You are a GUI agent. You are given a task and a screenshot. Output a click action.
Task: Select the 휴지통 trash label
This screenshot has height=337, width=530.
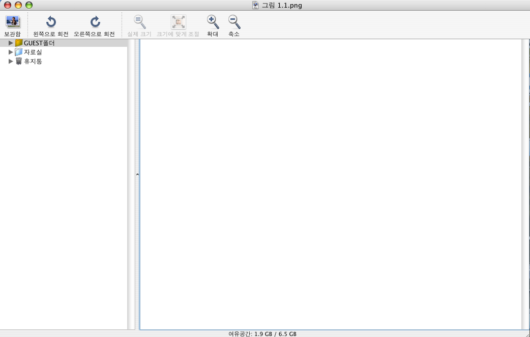(33, 61)
